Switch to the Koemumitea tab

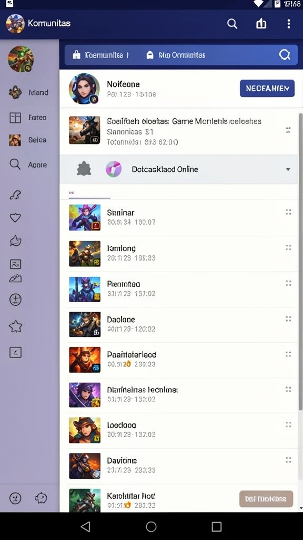[x=100, y=55]
